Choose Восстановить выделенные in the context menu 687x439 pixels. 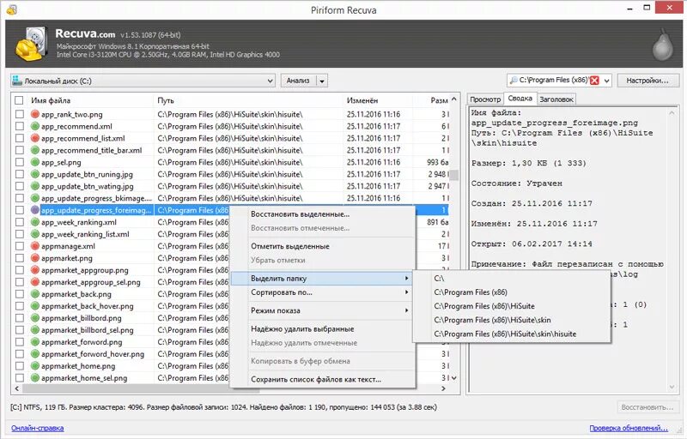(x=324, y=214)
